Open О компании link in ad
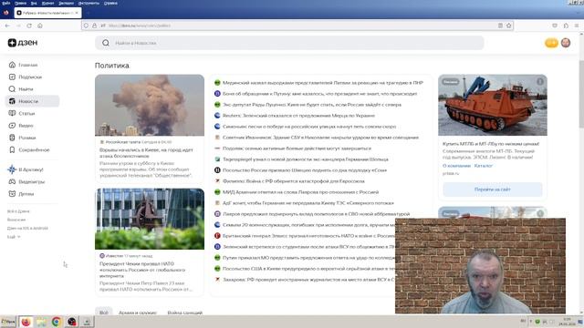The height and width of the screenshot is (328, 584). tap(456, 166)
